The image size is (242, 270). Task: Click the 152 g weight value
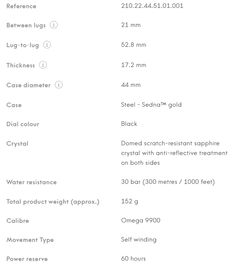129,201
